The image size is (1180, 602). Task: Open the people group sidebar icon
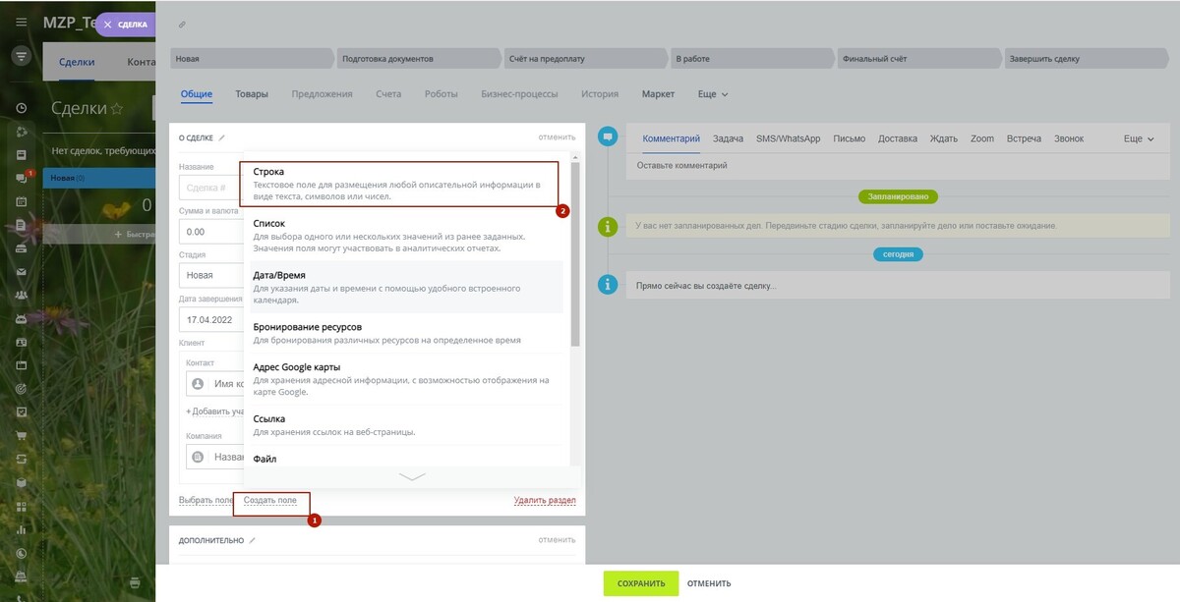21,295
